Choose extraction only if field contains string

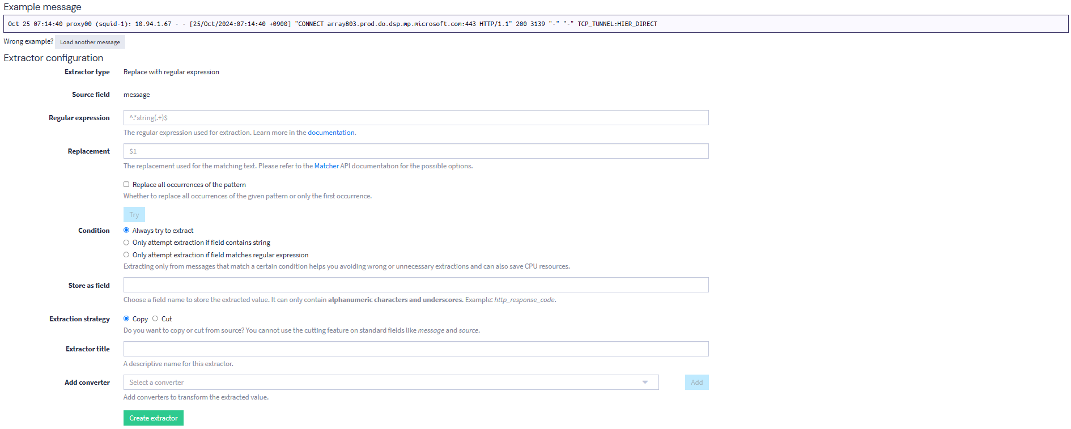point(126,243)
